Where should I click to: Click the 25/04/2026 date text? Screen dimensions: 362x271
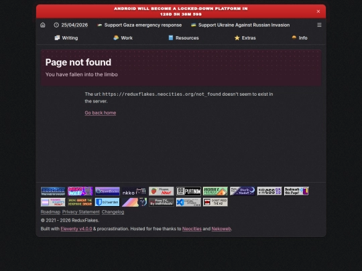click(x=74, y=25)
